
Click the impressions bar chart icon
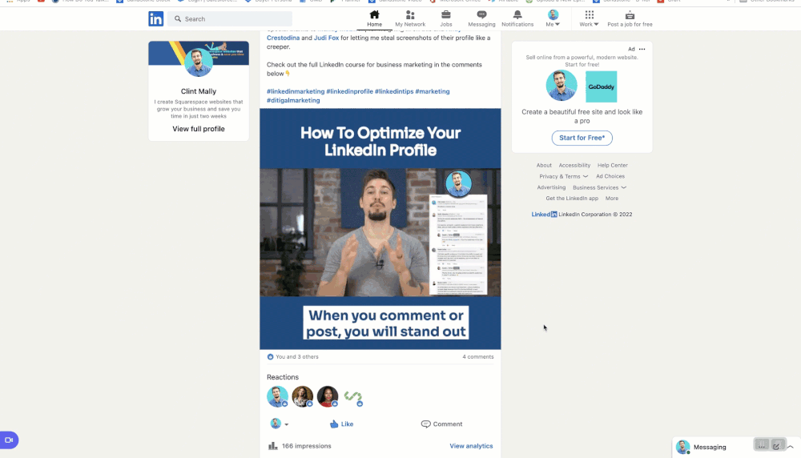tap(273, 446)
